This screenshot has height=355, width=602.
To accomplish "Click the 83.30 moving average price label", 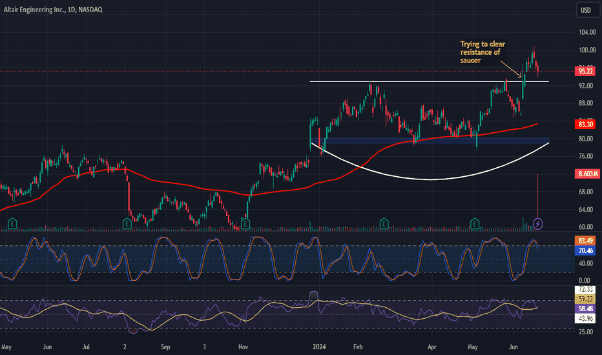I will [585, 124].
